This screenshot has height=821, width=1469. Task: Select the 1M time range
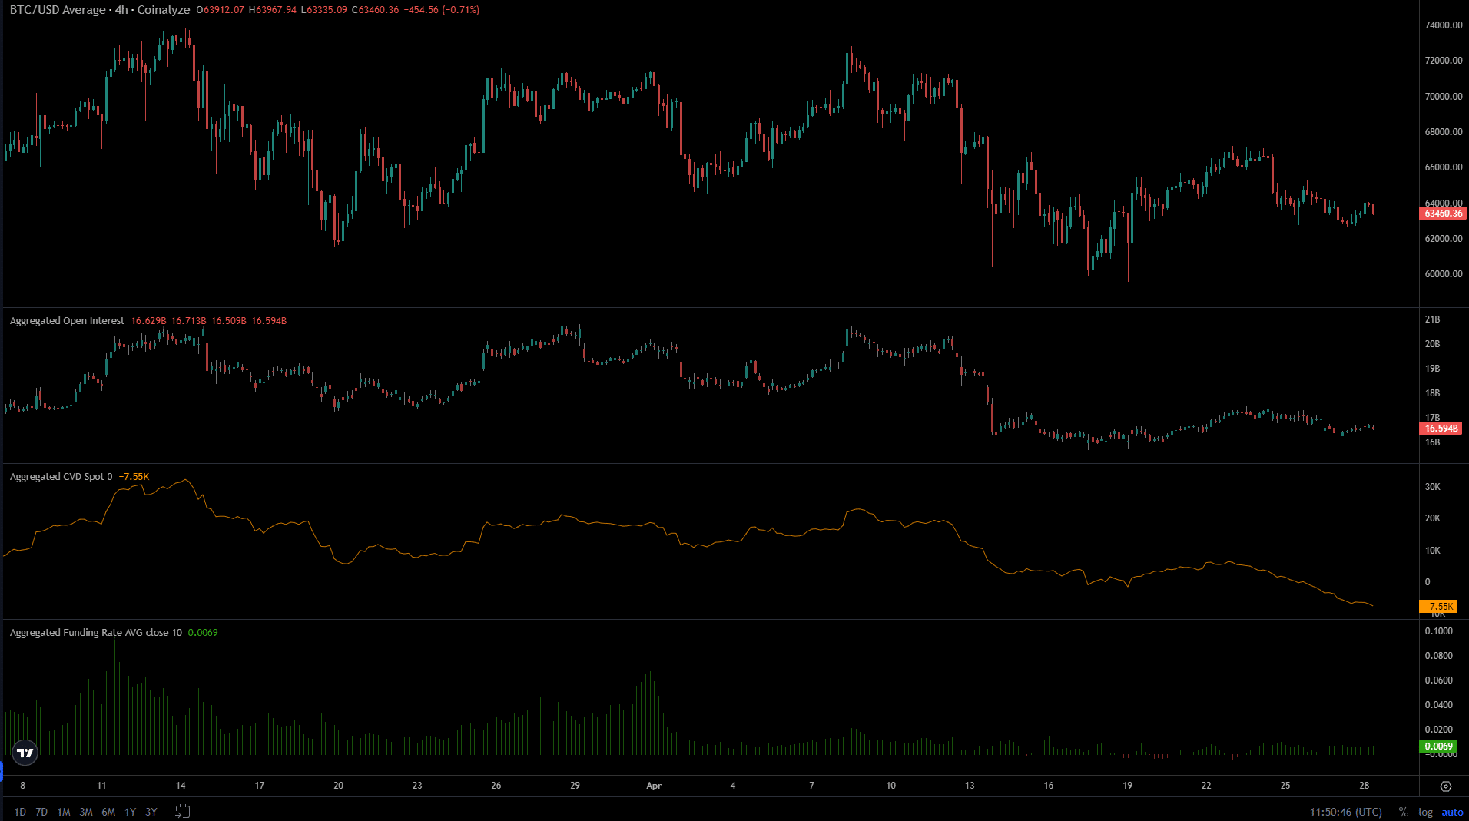(64, 812)
